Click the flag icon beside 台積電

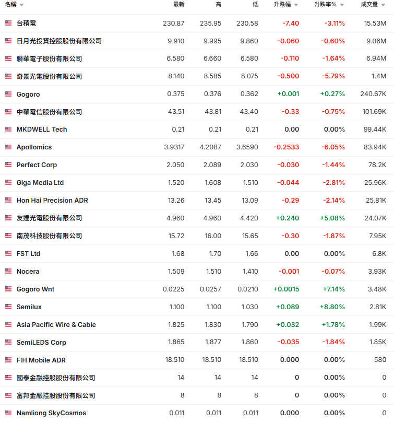click(x=8, y=23)
